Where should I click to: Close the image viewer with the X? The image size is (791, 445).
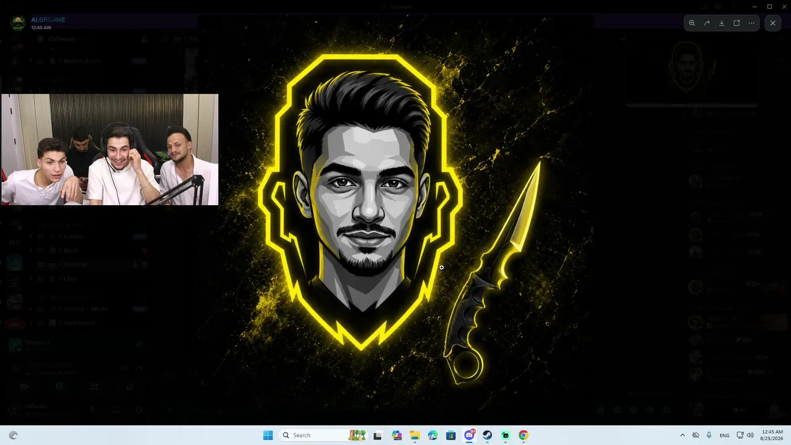coord(772,23)
